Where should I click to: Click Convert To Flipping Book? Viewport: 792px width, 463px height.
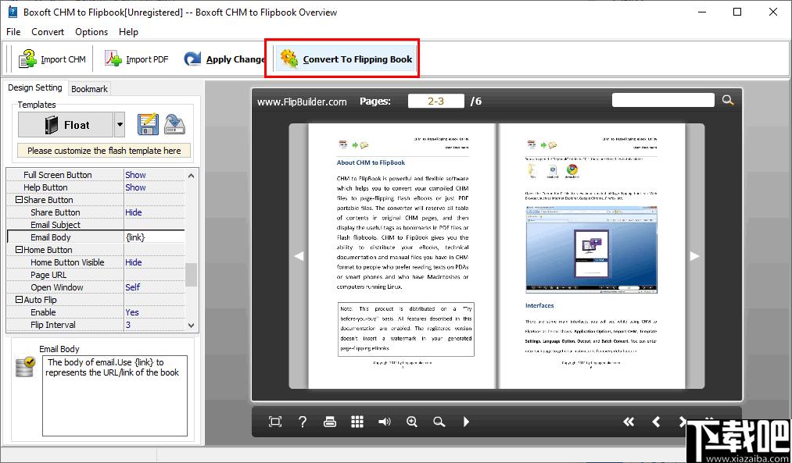pyautogui.click(x=346, y=59)
